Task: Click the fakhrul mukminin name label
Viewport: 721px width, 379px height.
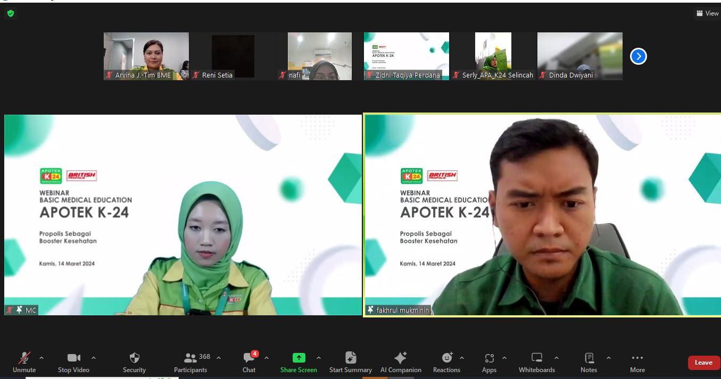Action: click(x=403, y=310)
